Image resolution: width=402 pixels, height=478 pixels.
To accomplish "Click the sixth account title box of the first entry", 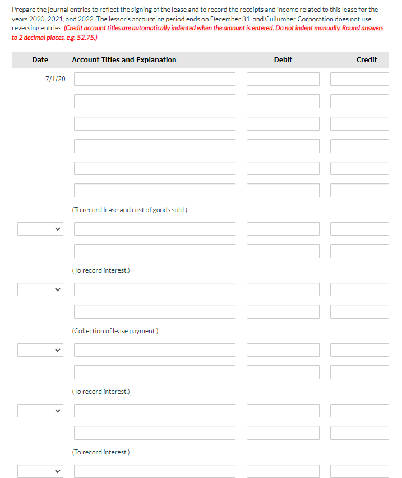I will pos(154,190).
